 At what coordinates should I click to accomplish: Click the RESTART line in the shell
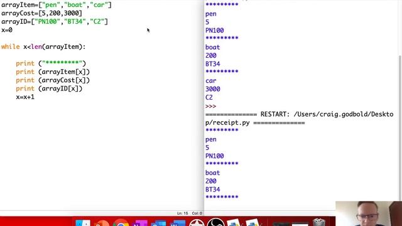click(x=300, y=114)
